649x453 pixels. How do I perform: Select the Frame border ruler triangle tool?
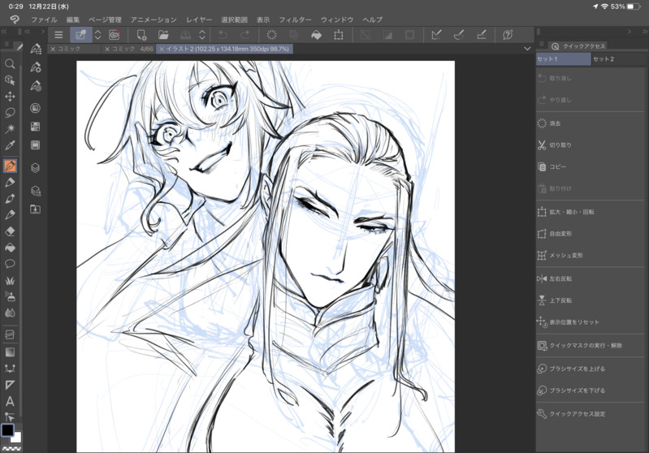[10, 385]
